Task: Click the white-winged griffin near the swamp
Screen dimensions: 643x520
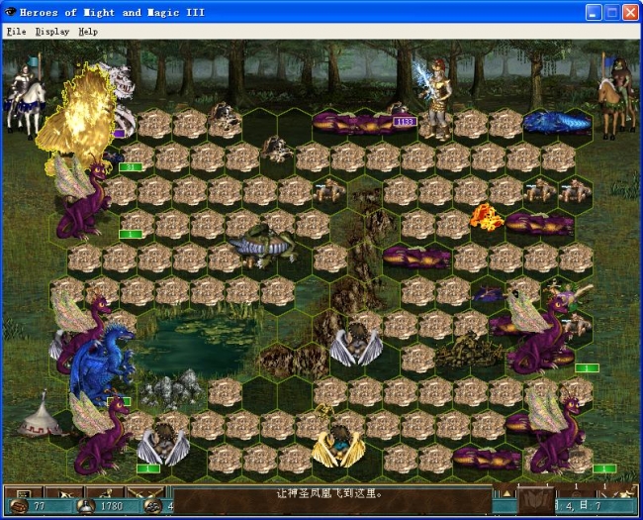Action: pyautogui.click(x=356, y=345)
